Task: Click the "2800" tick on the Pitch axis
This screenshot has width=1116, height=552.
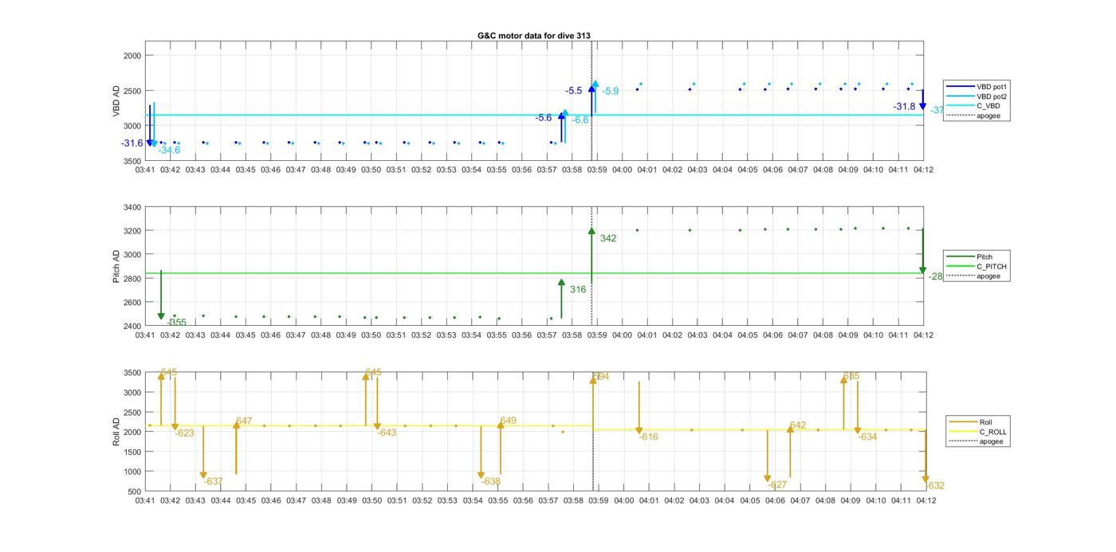Action: pos(132,279)
